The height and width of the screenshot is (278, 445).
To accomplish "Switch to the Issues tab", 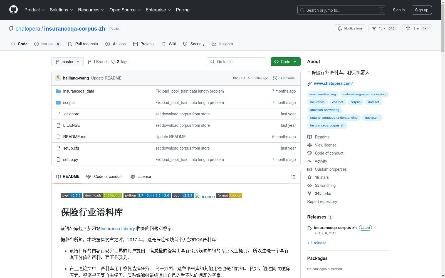I will [x=47, y=44].
